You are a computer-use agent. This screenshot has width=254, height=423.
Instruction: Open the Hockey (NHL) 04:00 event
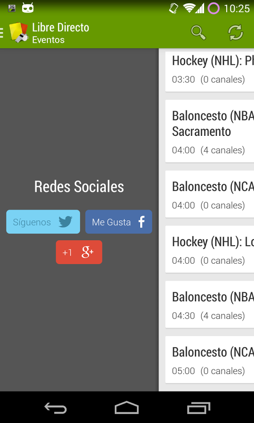pos(210,249)
